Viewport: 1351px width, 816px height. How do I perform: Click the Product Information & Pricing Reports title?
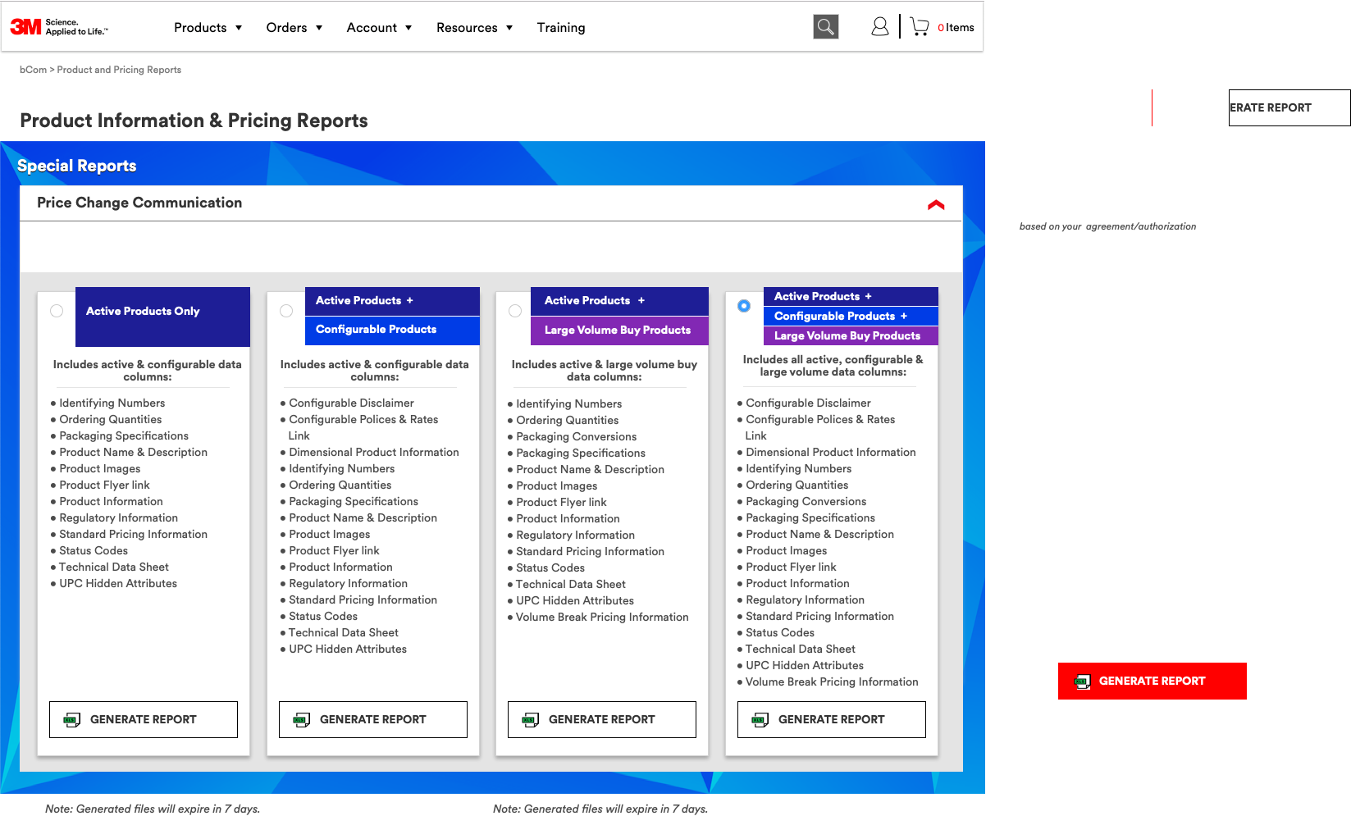point(194,121)
